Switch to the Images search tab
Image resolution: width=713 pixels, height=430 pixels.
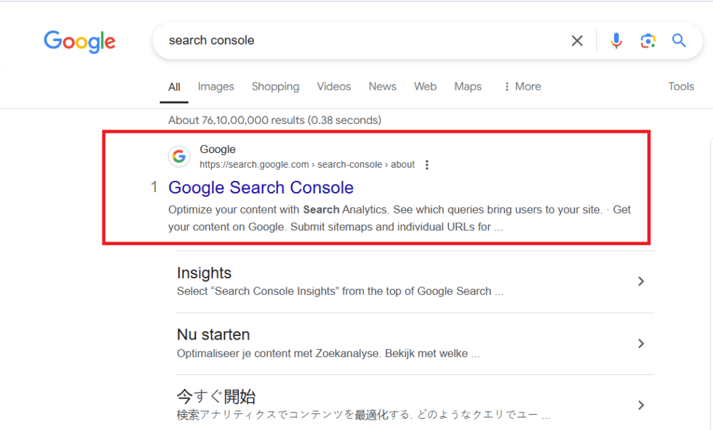216,86
